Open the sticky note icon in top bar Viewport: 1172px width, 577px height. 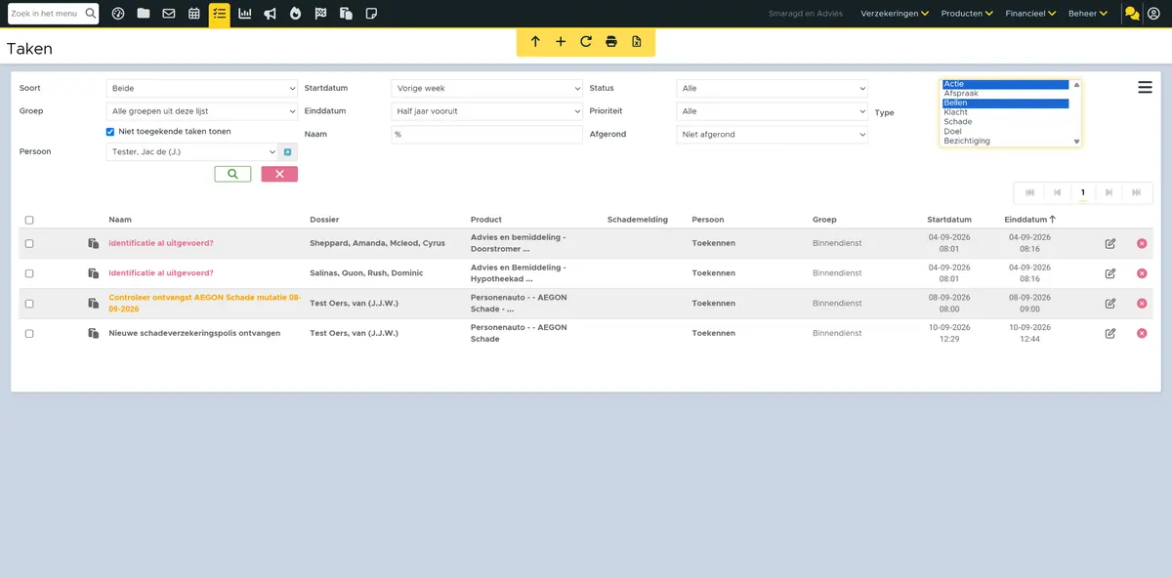[x=371, y=14]
